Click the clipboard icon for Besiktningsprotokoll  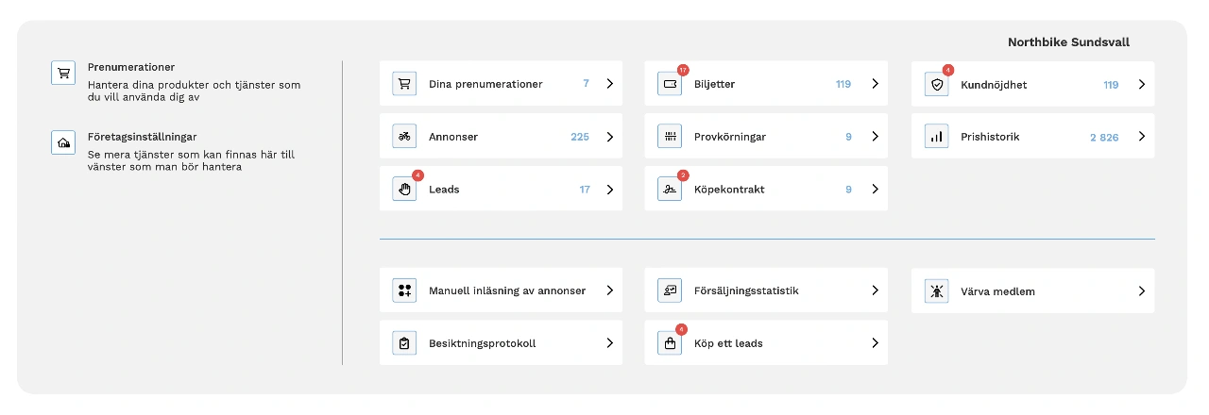tap(404, 343)
